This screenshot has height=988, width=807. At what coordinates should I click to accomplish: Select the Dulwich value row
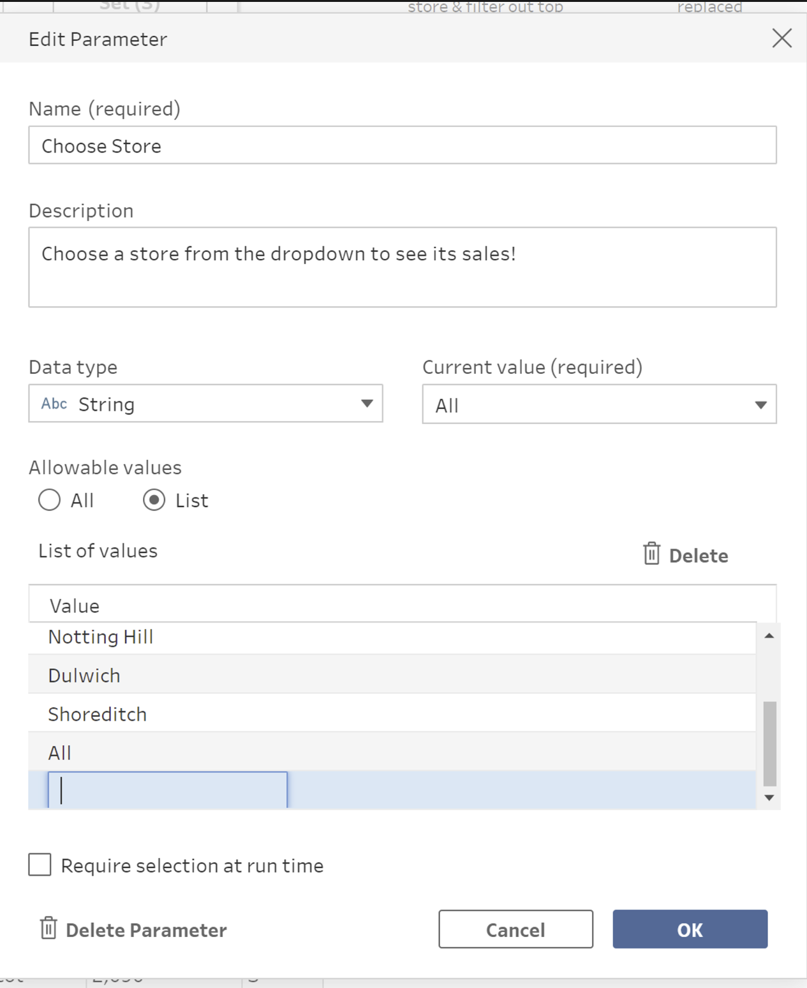pyautogui.click(x=84, y=675)
